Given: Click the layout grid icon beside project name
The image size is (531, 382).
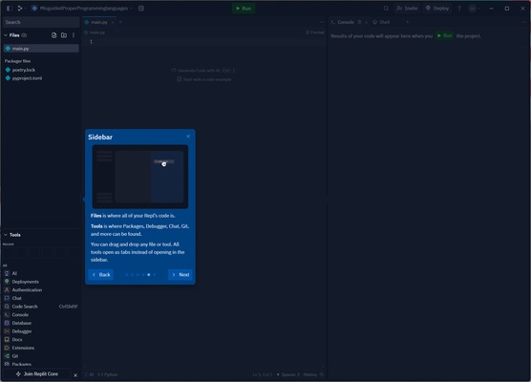Looking at the screenshot, I should coord(141,9).
